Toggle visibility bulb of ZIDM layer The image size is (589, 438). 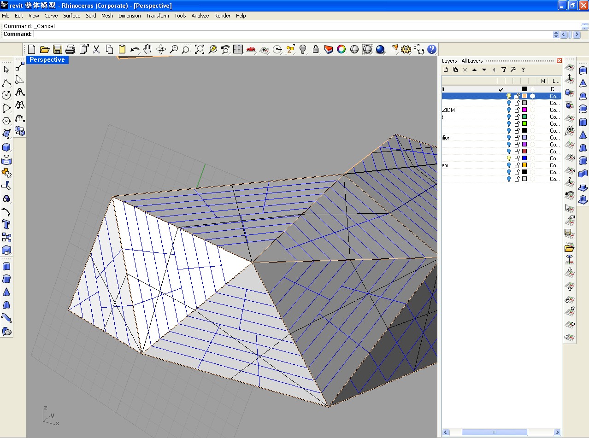click(509, 110)
